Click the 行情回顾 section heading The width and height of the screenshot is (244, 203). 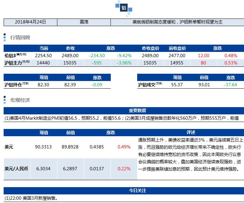tap(20, 38)
